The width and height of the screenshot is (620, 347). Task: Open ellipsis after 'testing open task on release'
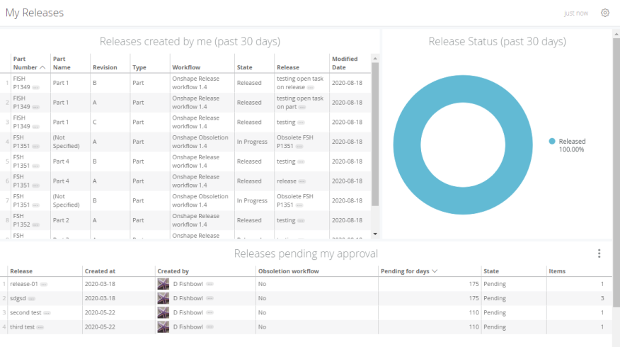(x=311, y=87)
